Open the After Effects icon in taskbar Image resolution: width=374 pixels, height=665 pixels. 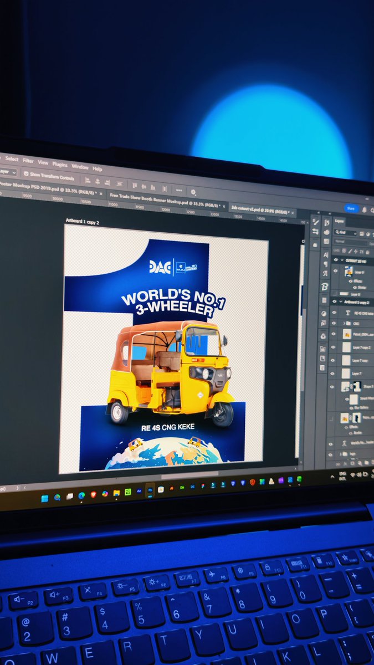tap(139, 490)
